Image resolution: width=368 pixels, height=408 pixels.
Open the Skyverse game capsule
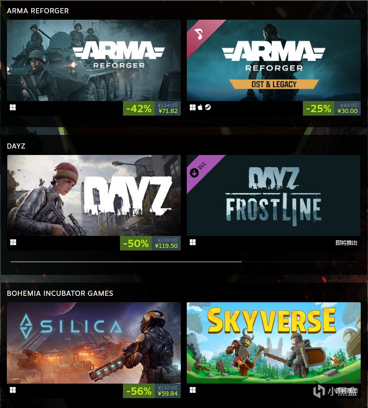pos(274,342)
